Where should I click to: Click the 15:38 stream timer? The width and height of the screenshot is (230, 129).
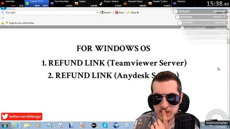(x=218, y=4)
